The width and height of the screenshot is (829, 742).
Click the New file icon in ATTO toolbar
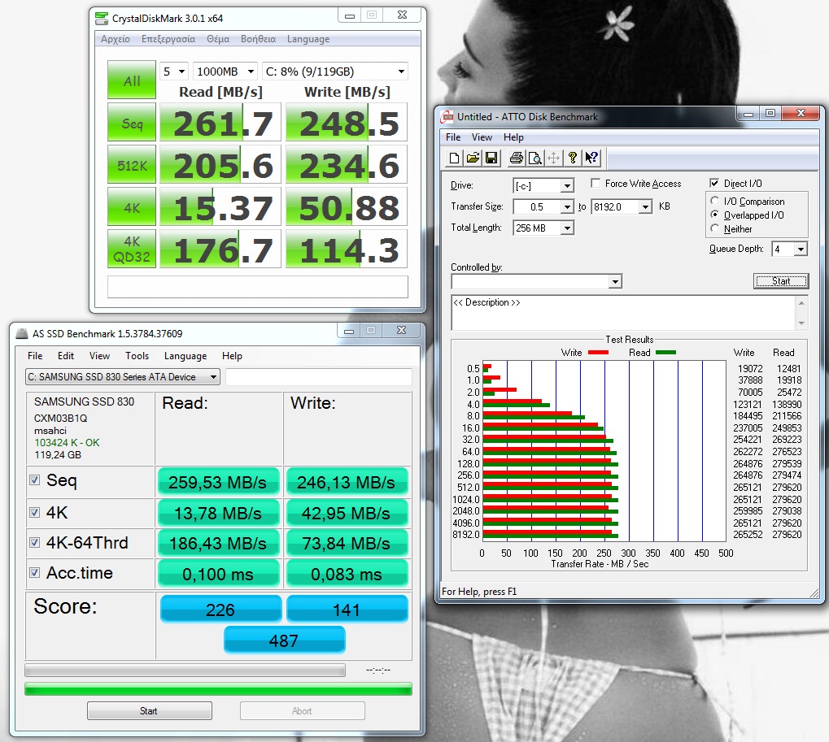click(x=454, y=158)
